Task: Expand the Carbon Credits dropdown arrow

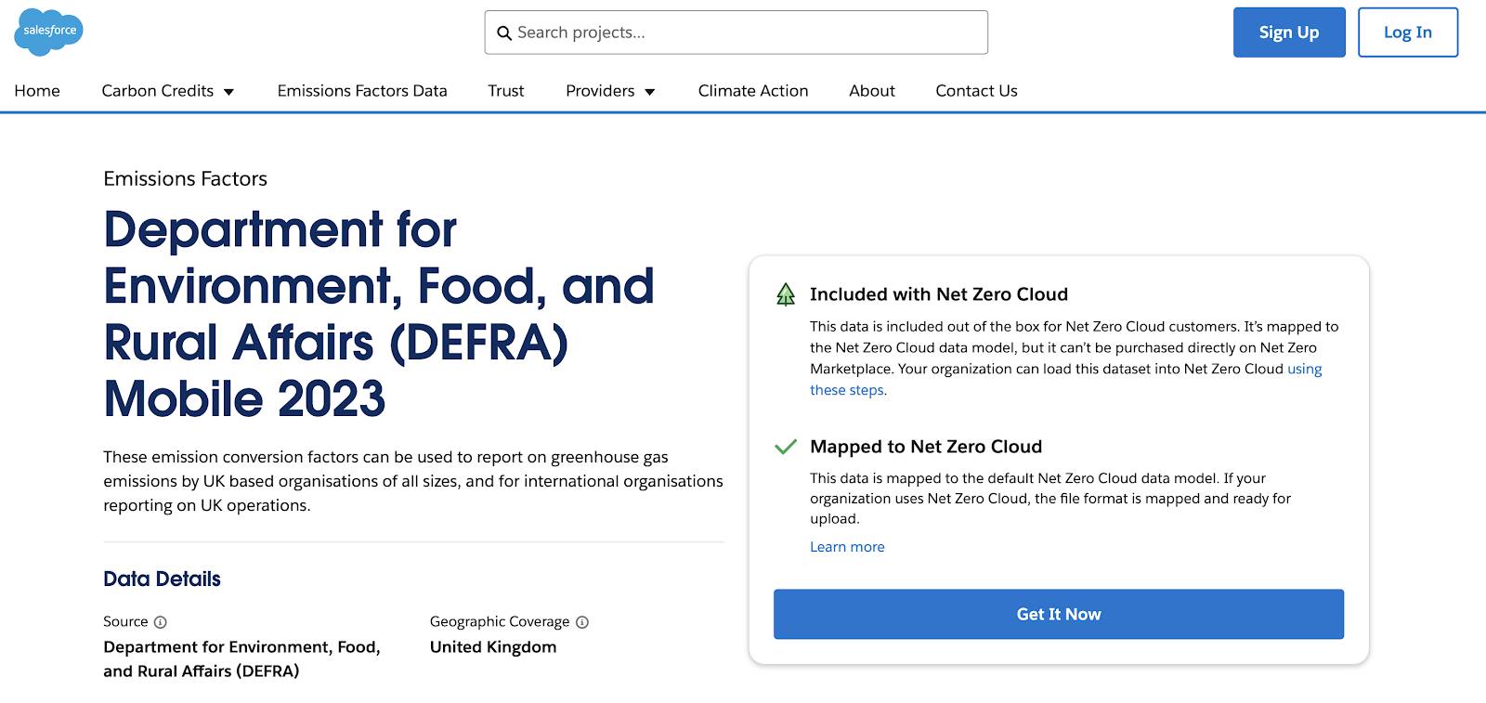Action: coord(228,92)
